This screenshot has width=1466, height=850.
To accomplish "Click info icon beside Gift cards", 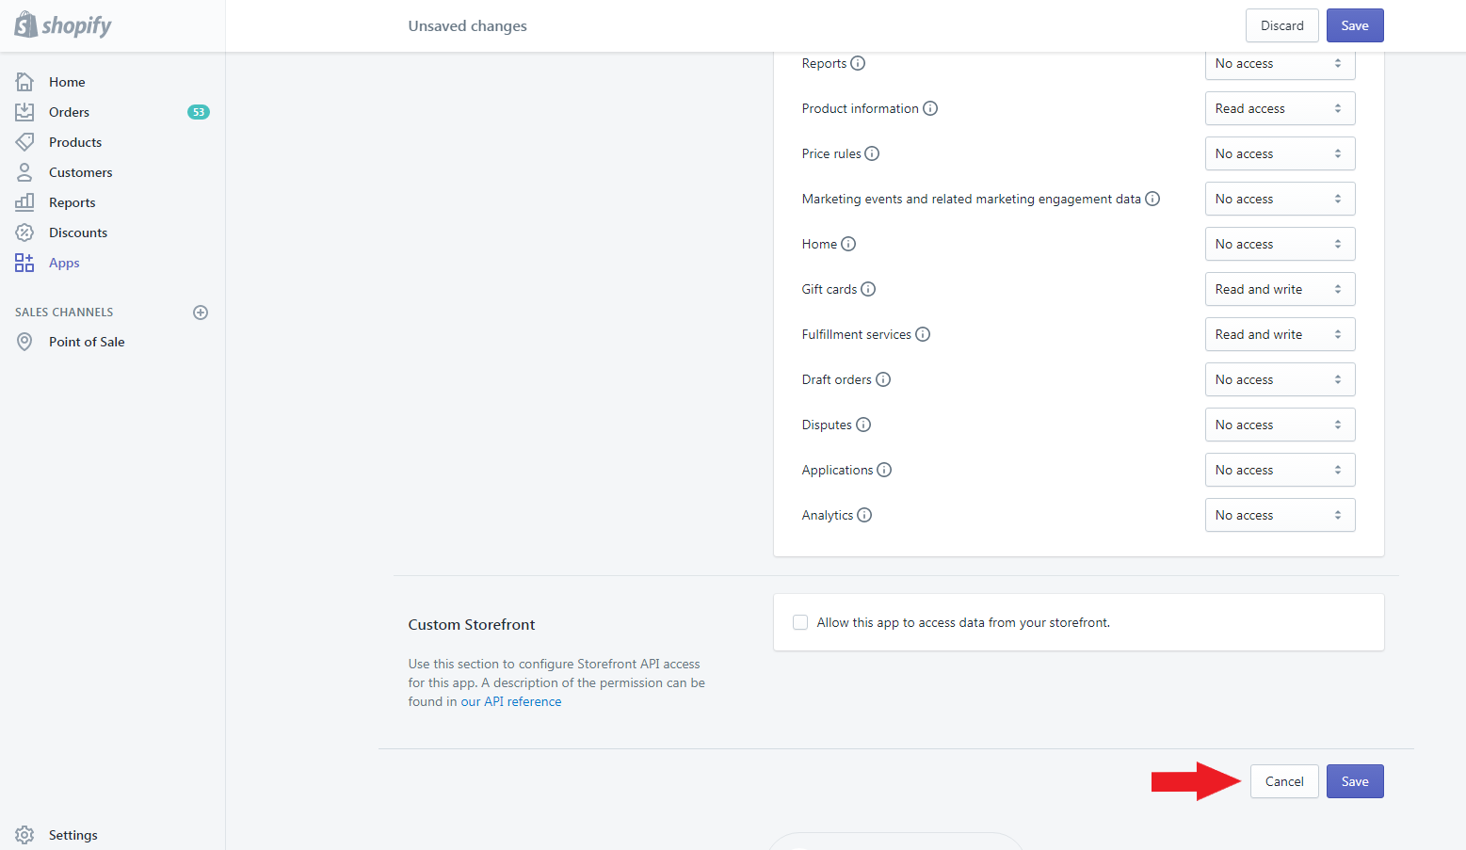I will [868, 289].
